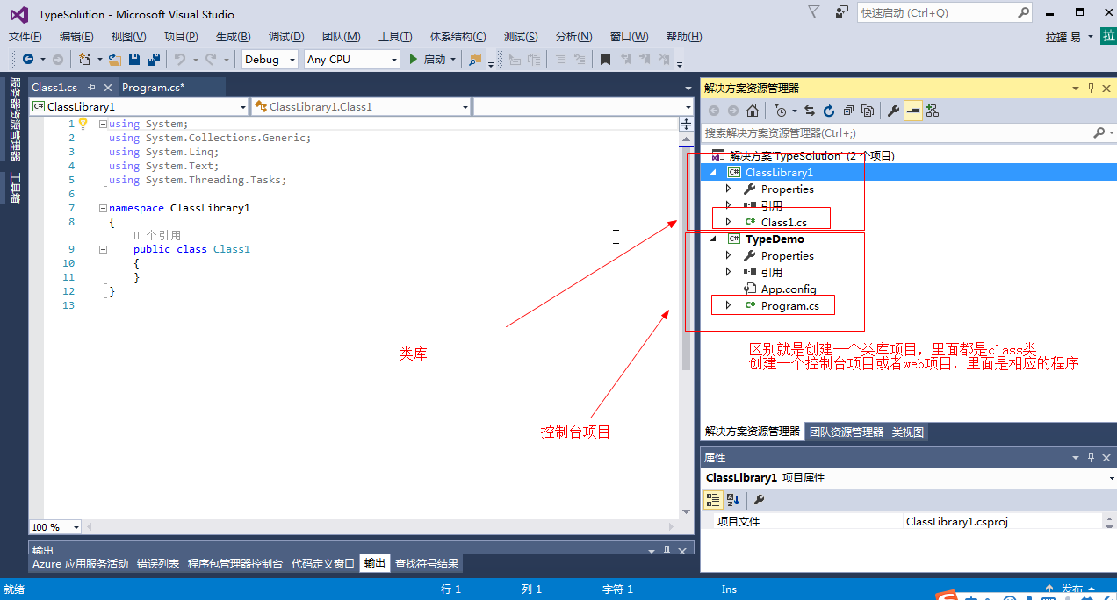Click the Undo arrow icon
Viewport: 1117px width, 600px height.
[x=180, y=59]
